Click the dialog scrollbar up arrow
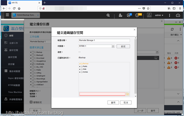The width and height of the screenshot is (184, 116). [135, 38]
